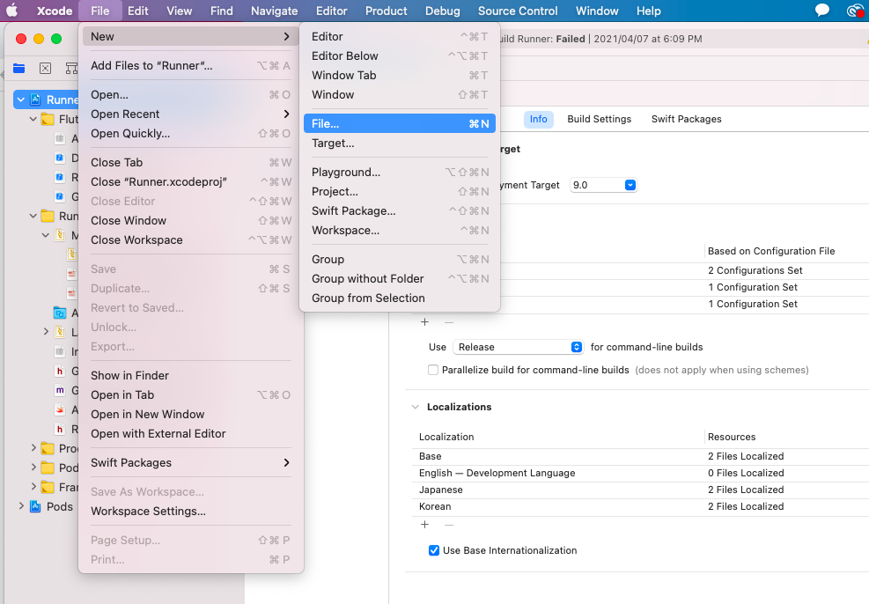Open the Source Control menu
869x604 pixels.
(x=518, y=11)
